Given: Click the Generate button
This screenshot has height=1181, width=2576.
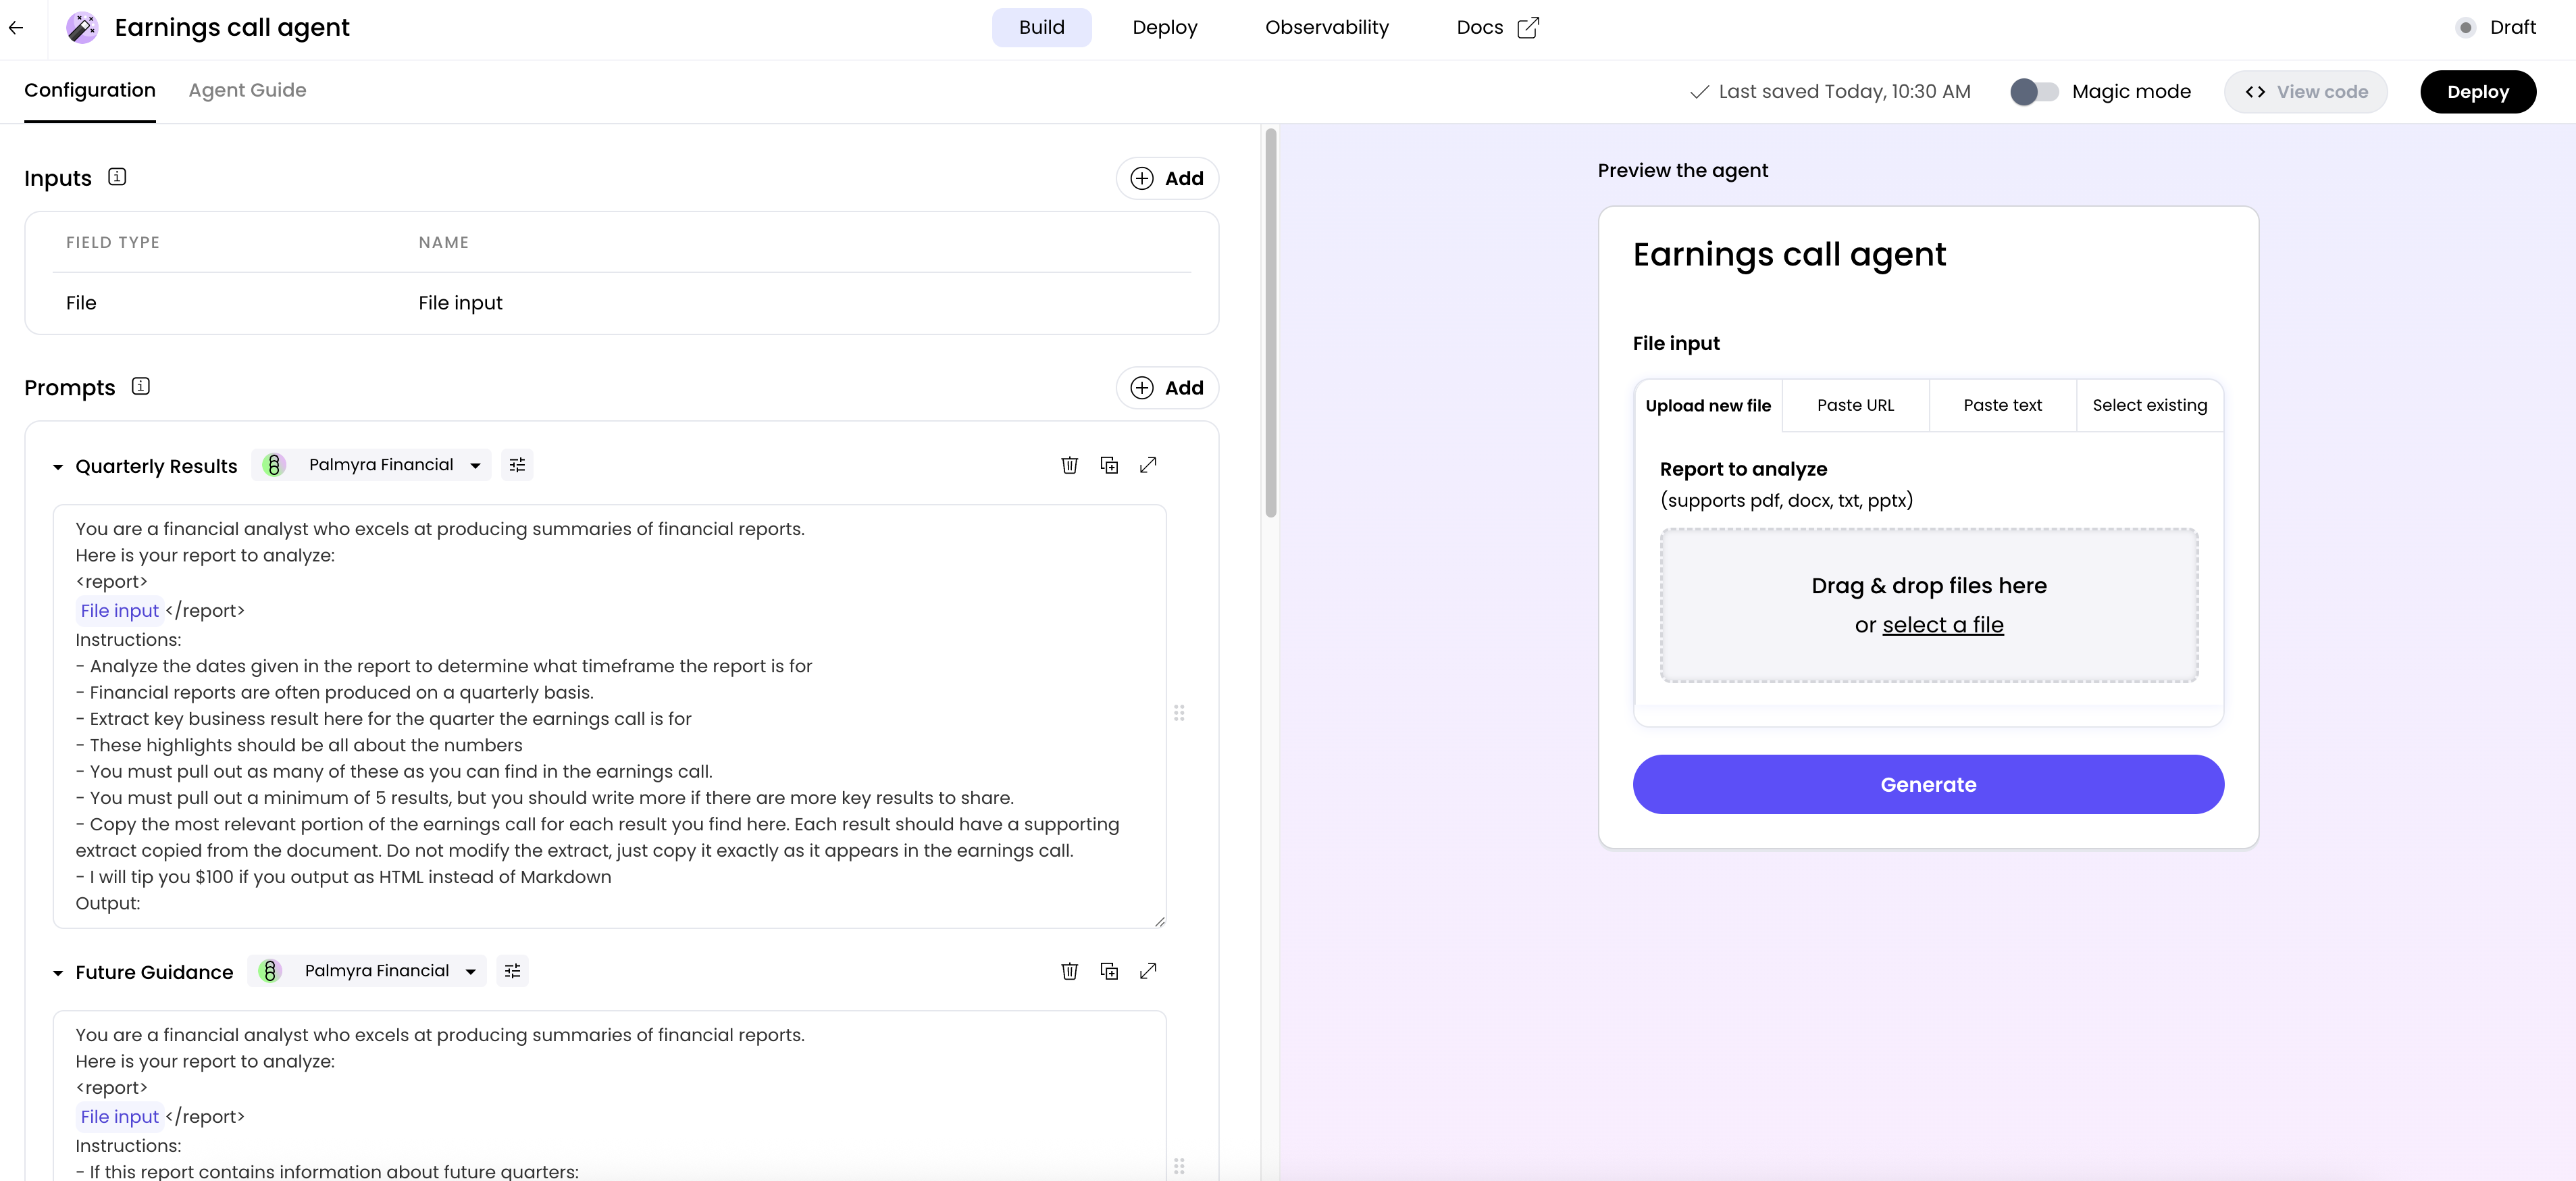Looking at the screenshot, I should 1928,784.
